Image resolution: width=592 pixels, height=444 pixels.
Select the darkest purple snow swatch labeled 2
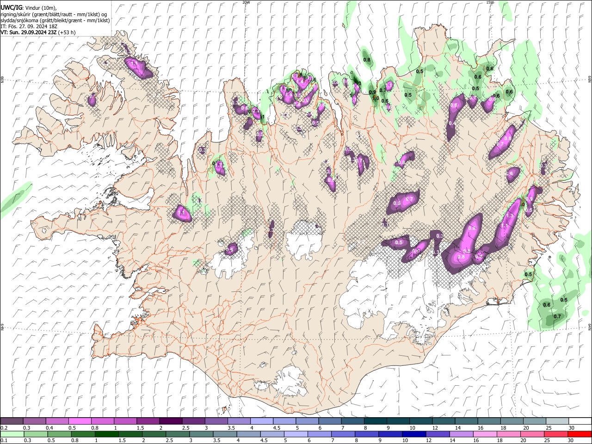(x=170, y=421)
